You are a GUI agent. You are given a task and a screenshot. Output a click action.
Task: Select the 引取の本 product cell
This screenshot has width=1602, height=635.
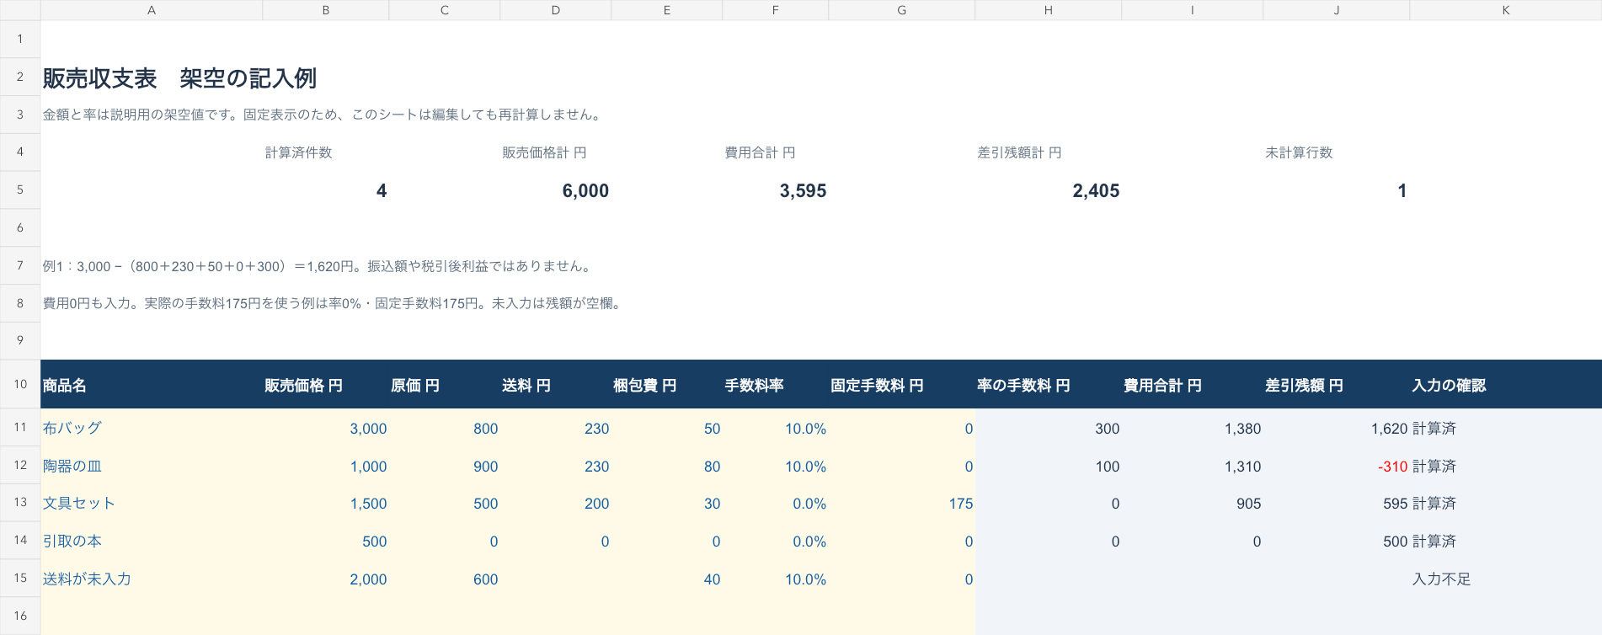[152, 541]
